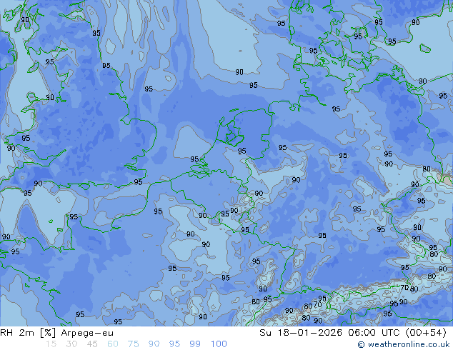Select legend value 99
The height and width of the screenshot is (350, 453).
(195, 344)
